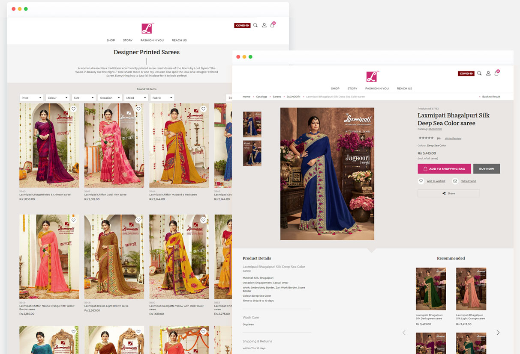Open the Price filter dropdown
Viewport: 520px width, 354px height.
pos(31,97)
